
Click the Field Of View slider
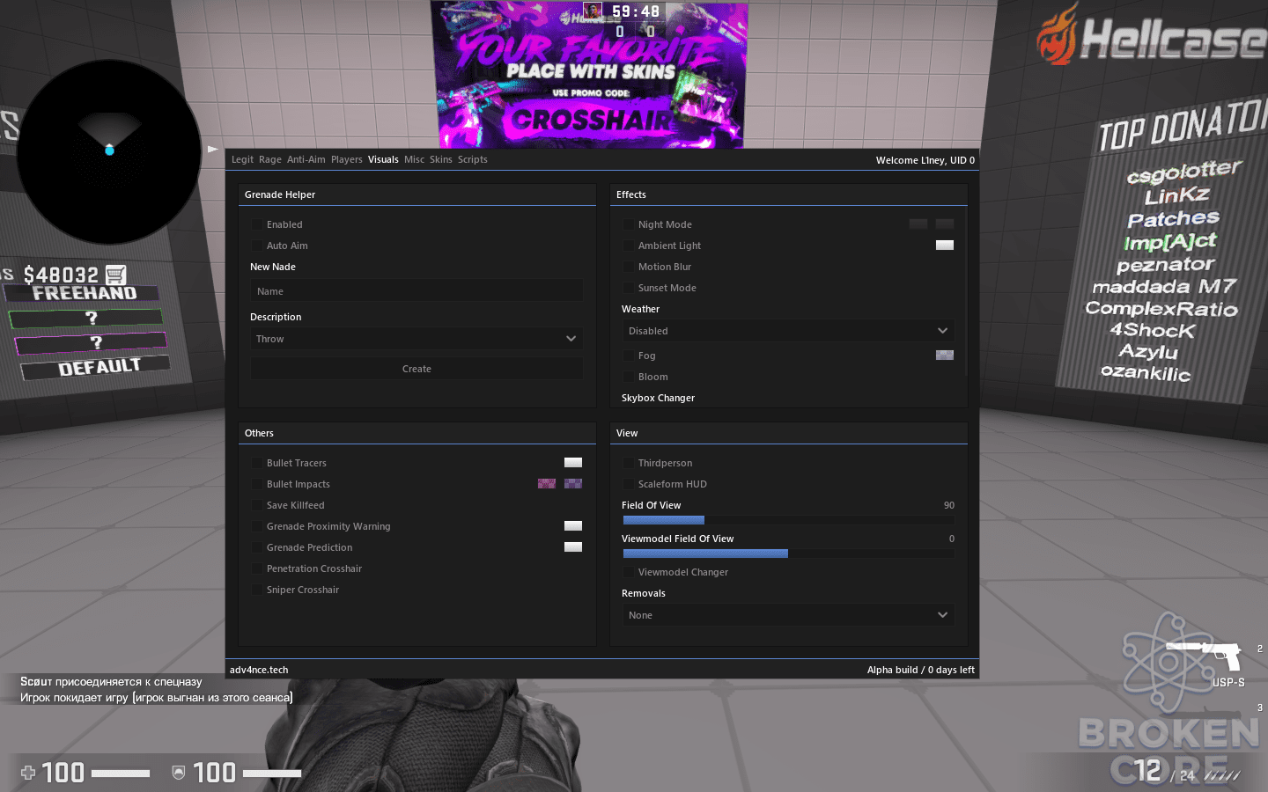coord(788,520)
